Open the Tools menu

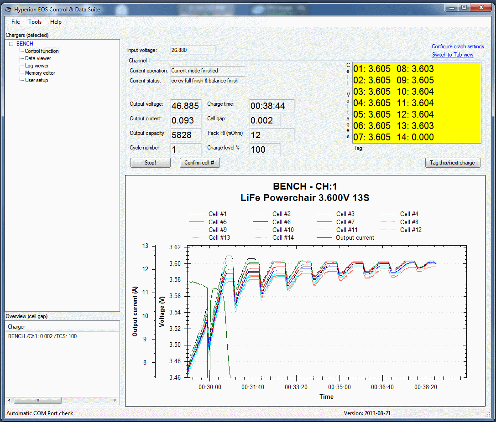[x=35, y=22]
